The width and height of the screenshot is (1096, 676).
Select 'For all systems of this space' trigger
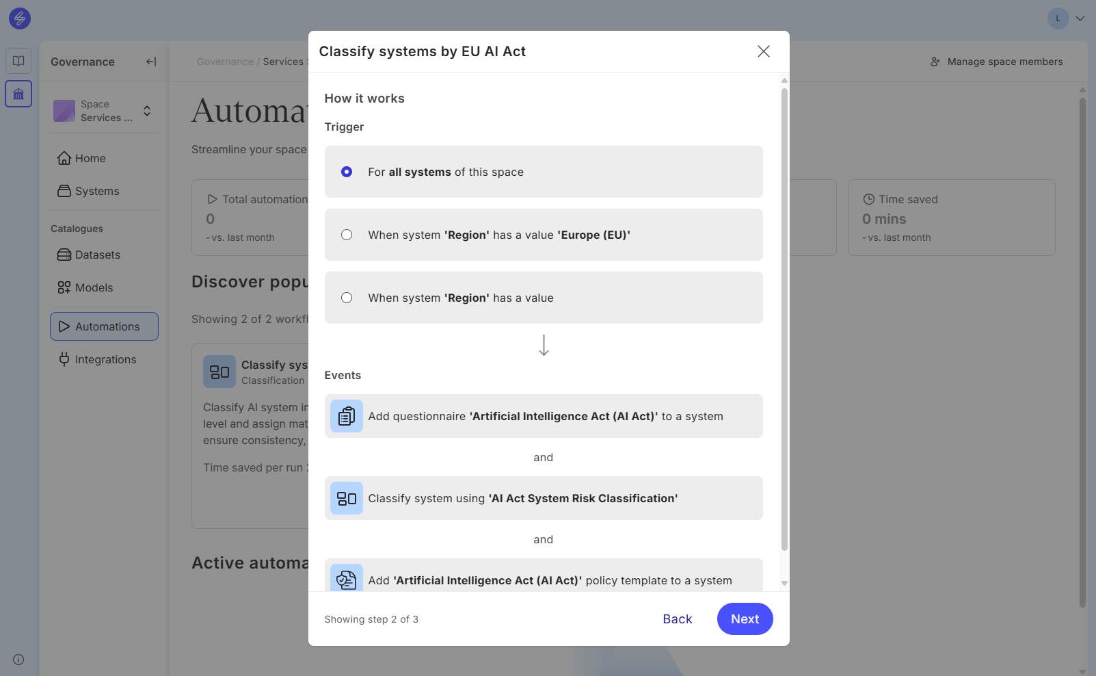(347, 172)
